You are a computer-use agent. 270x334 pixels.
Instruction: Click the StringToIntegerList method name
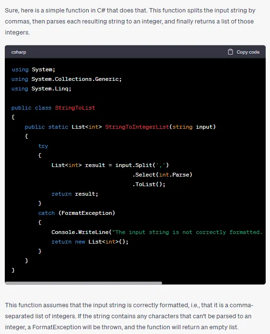[x=137, y=127]
